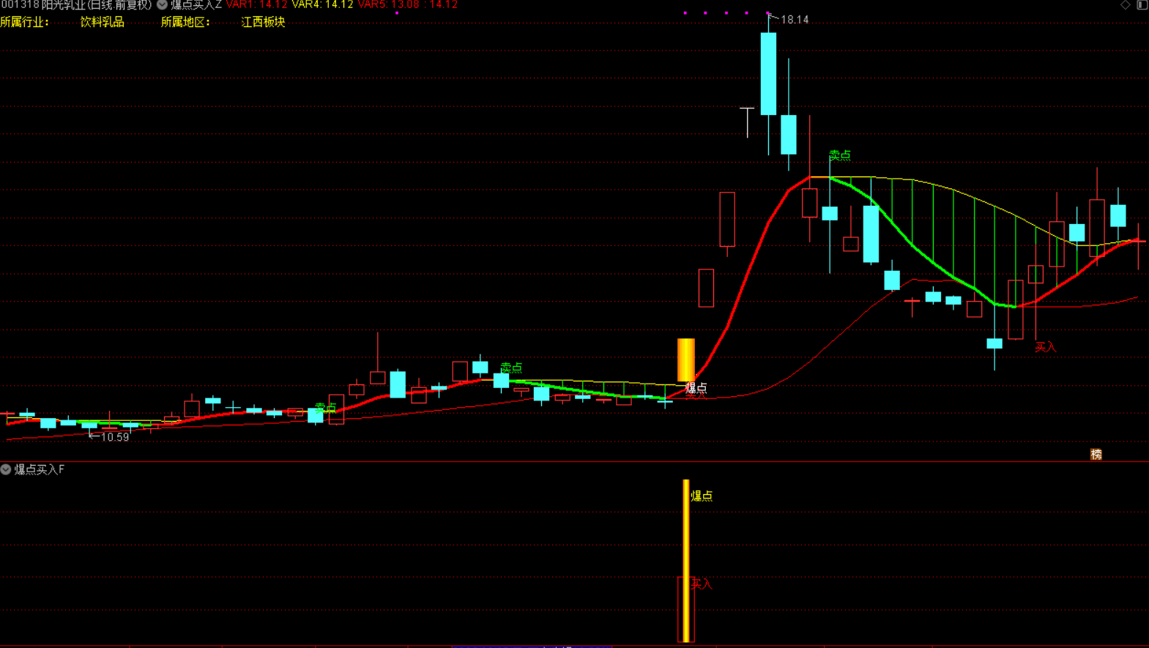Viewport: 1149px width, 648px height.
Task: Click the VAR4: 14.12 value
Action: tap(322, 4)
